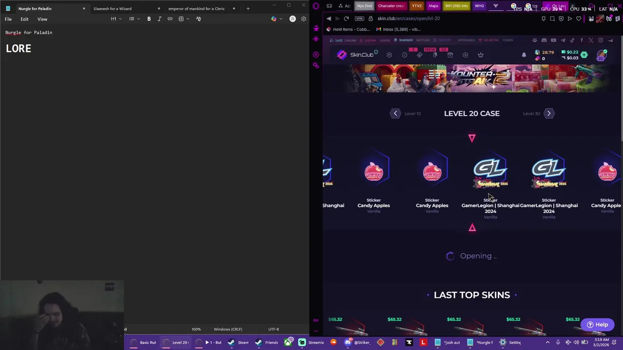Click Windows (CRLF) line ending indicator
623x350 pixels.
pyautogui.click(x=228, y=329)
